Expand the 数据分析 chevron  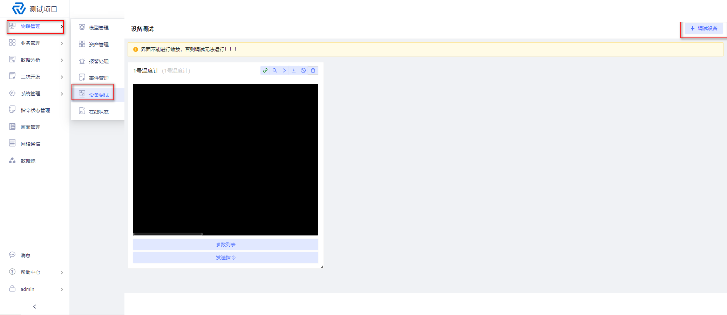62,60
